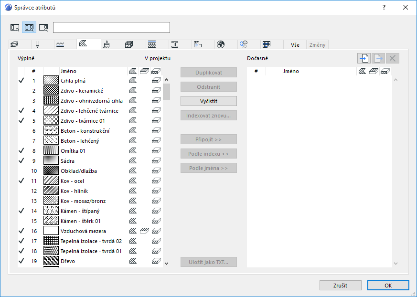Toggle search in left list only
The image size is (417, 297).
[x=15, y=27]
